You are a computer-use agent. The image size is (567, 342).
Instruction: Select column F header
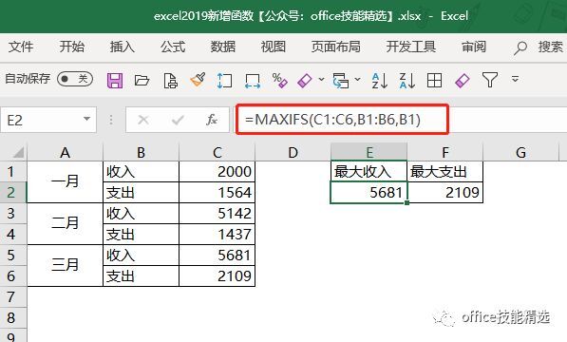coord(445,152)
